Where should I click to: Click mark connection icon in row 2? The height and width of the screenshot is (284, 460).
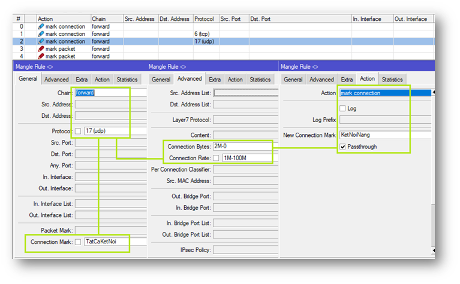pyautogui.click(x=41, y=41)
